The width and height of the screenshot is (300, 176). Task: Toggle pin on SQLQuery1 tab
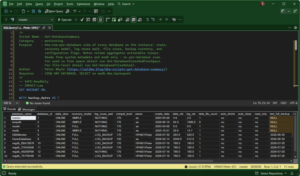tap(44, 28)
